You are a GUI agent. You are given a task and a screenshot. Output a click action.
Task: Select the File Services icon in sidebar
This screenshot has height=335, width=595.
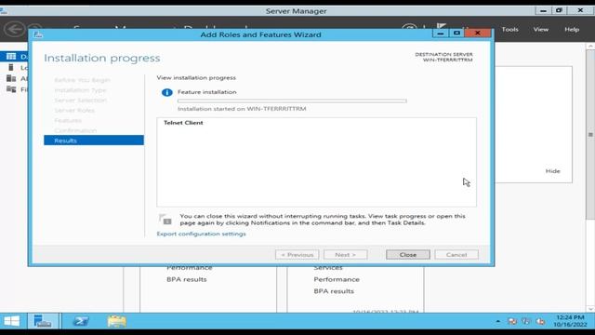[11, 89]
